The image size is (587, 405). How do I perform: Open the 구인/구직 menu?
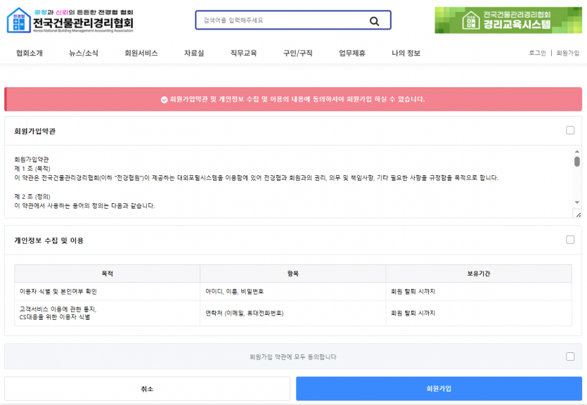[x=297, y=53]
